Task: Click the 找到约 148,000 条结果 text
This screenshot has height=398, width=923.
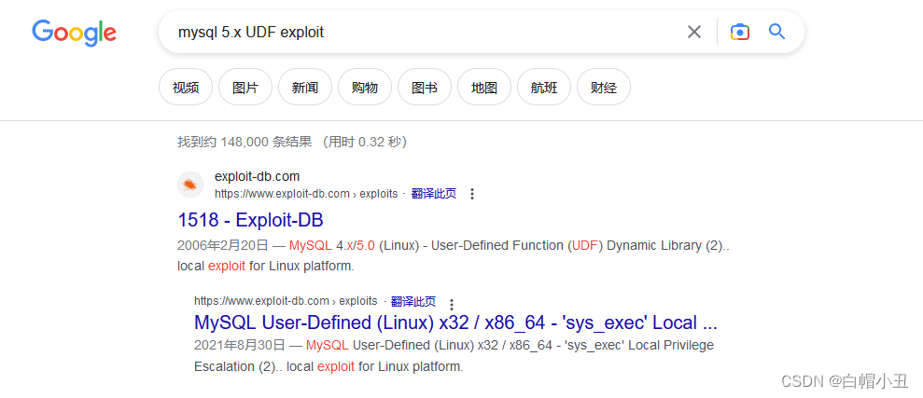Action: point(245,142)
